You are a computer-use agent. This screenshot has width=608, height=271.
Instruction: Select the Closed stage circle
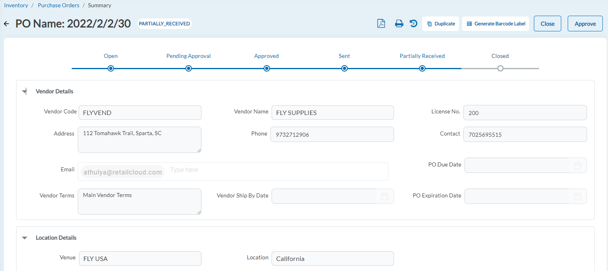click(x=500, y=68)
